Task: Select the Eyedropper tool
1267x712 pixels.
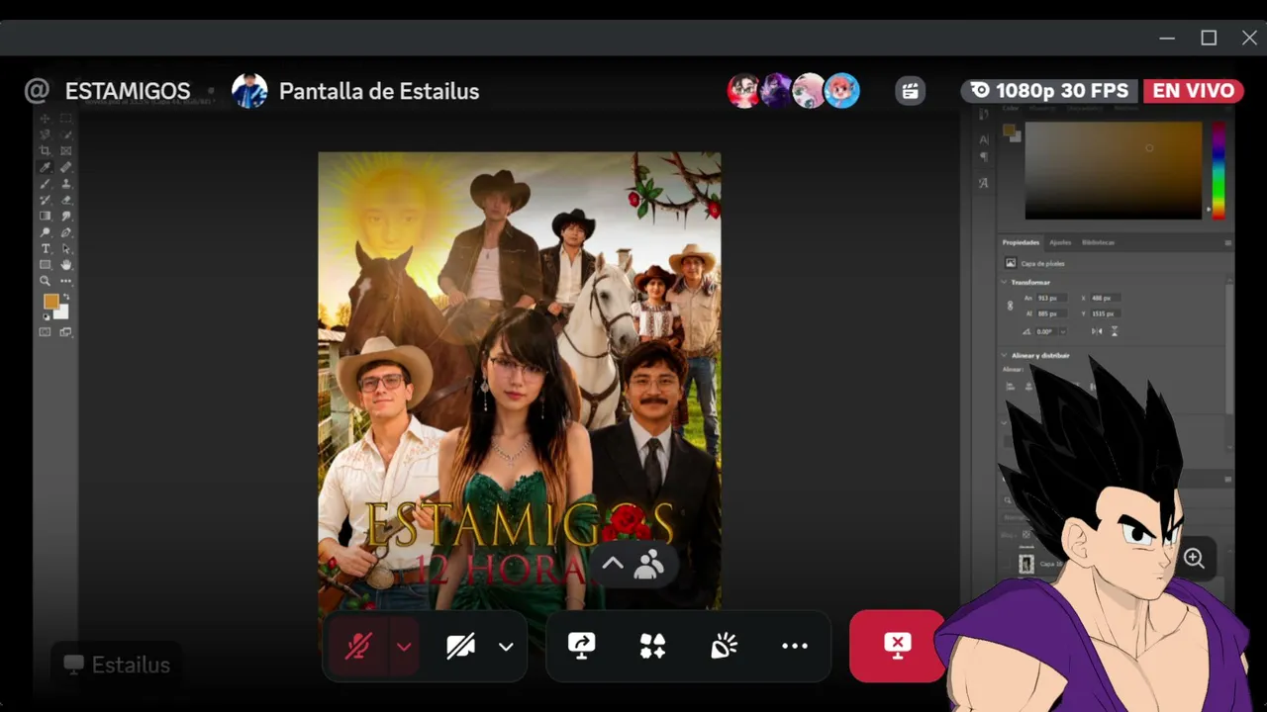Action: [x=45, y=167]
